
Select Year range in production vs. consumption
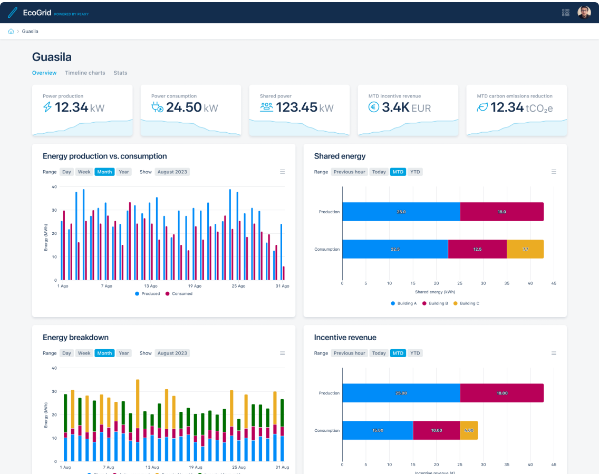pyautogui.click(x=124, y=172)
